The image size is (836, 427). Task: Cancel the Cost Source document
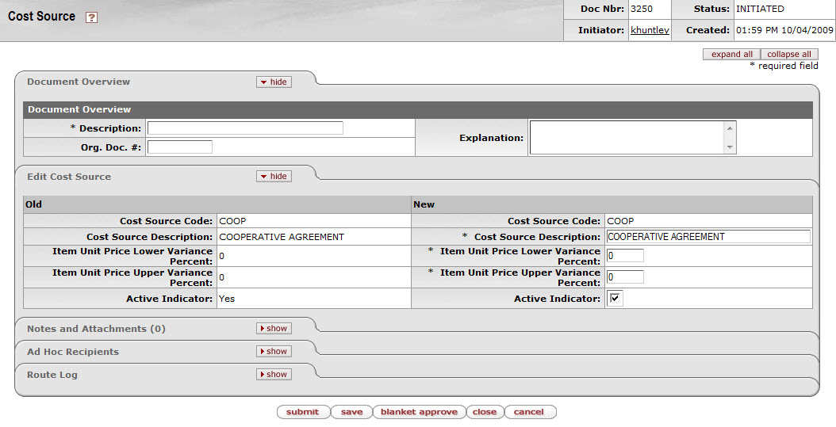tap(529, 412)
